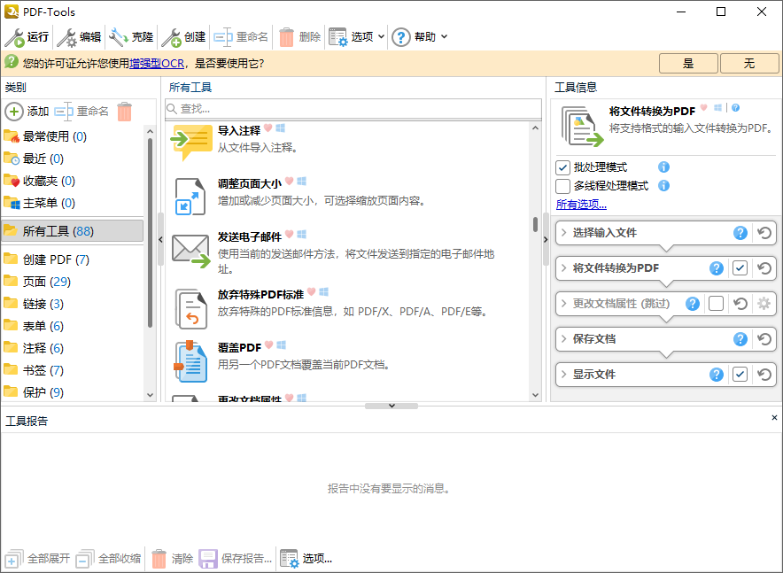Screen dimensions: 783x573
Task: Select the 发送电子邮件 envelope icon
Action: click(x=191, y=251)
